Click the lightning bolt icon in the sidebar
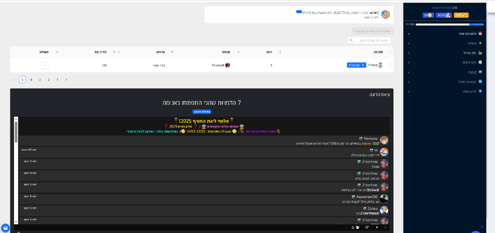Screen dimensions: 495x233 coord(480,43)
